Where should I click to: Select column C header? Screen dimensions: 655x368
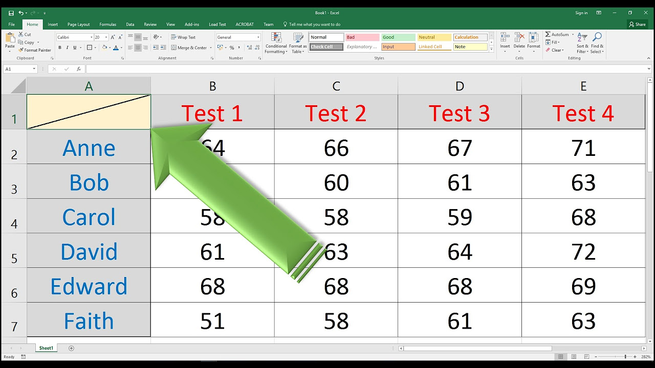(336, 86)
